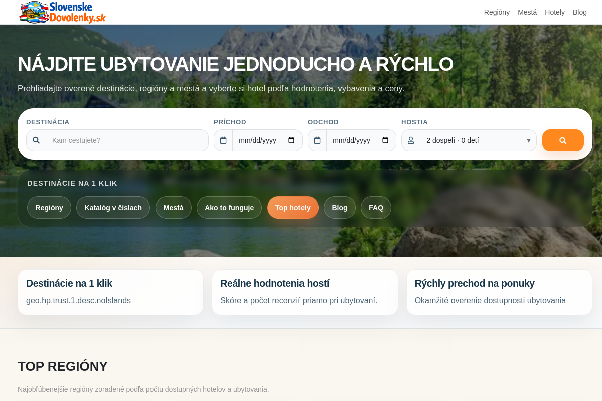Click the calendar icon beside Príchod
Viewport: 602px width, 401px height.
coord(223,140)
